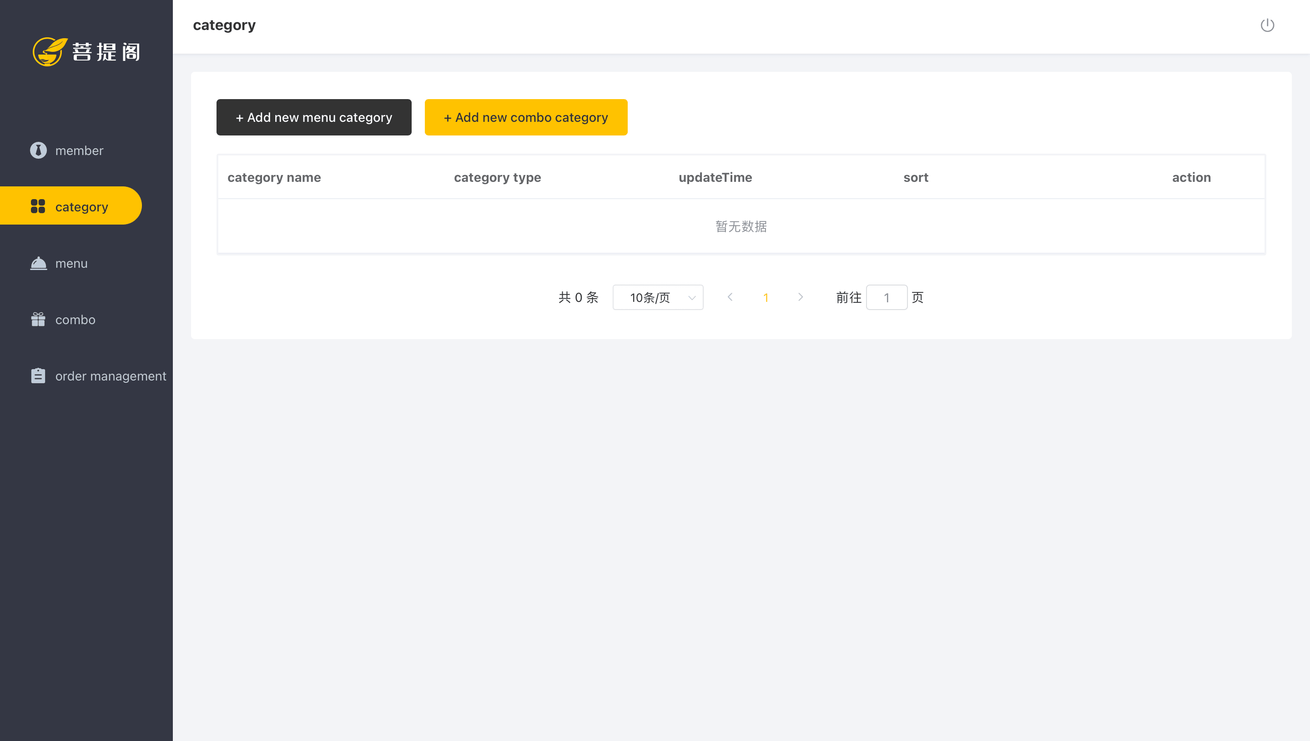Click the updateTime column header
1310x741 pixels.
click(x=715, y=177)
